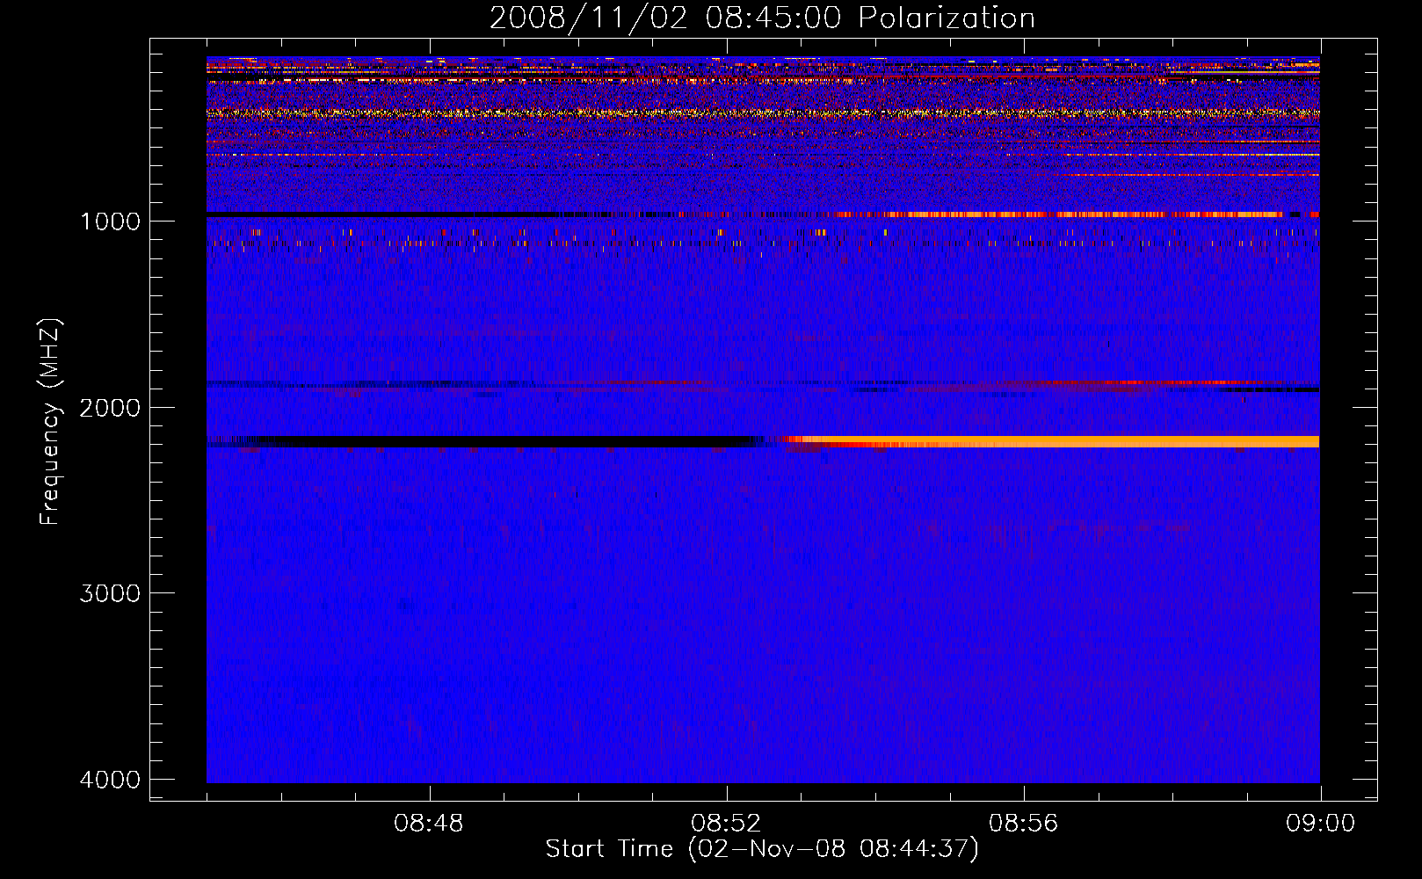Viewport: 1422px width, 879px height.
Task: Click the 08:56 time tick label
Action: (x=1024, y=824)
